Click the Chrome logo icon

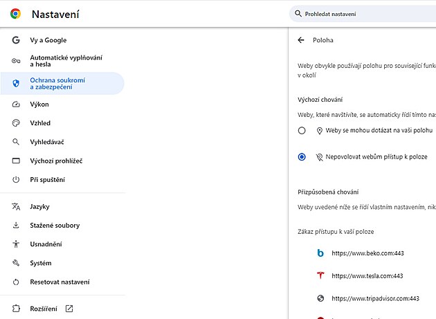tap(15, 13)
